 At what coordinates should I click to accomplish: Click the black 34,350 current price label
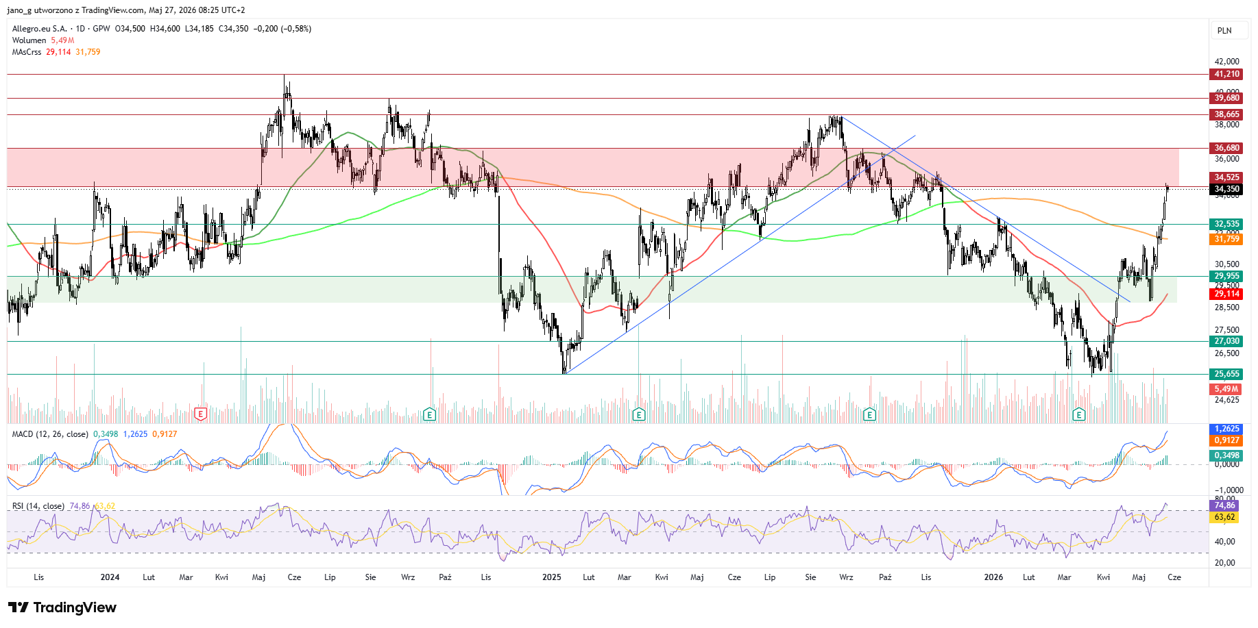[x=1226, y=189]
